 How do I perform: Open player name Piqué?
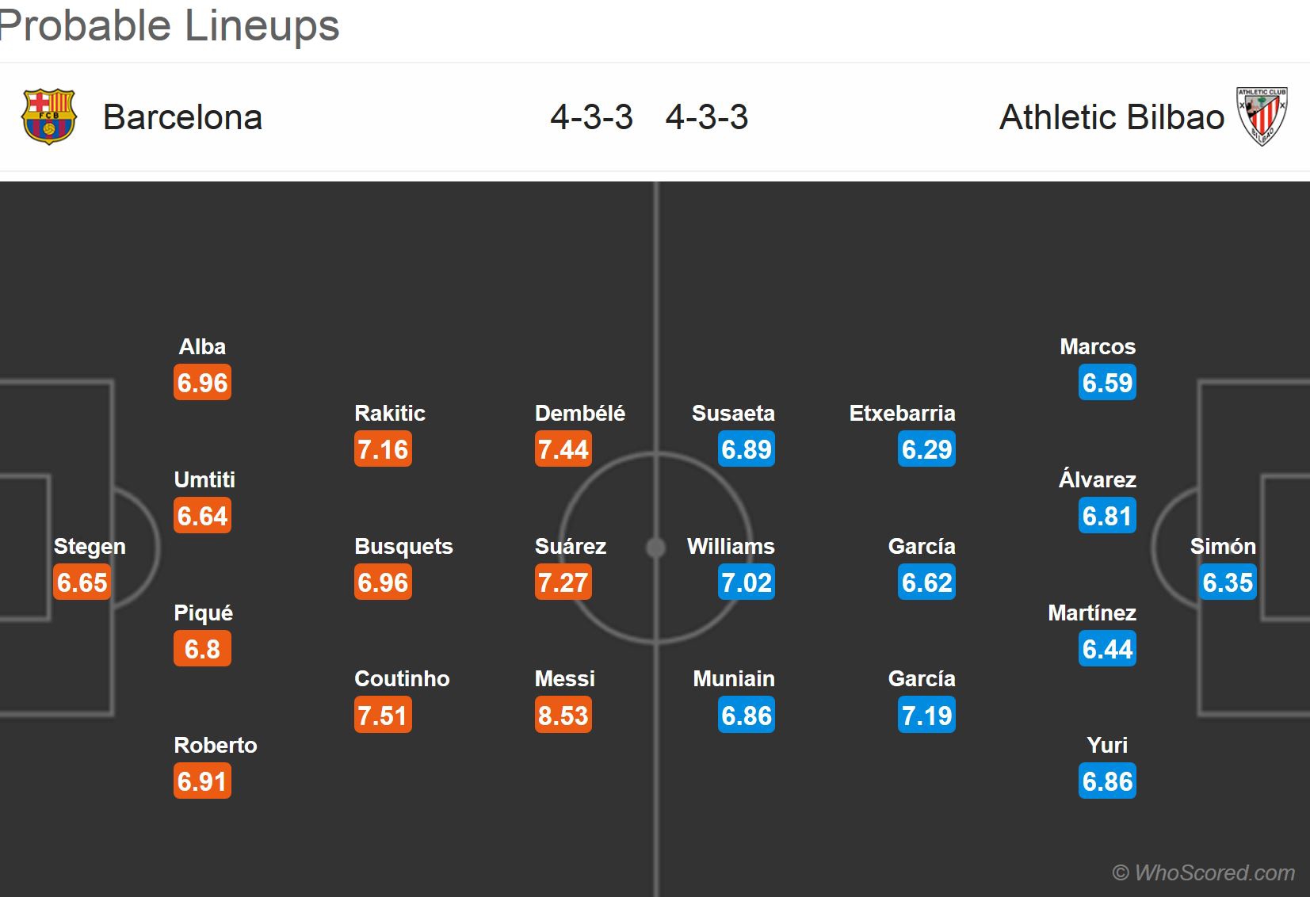[x=203, y=613]
